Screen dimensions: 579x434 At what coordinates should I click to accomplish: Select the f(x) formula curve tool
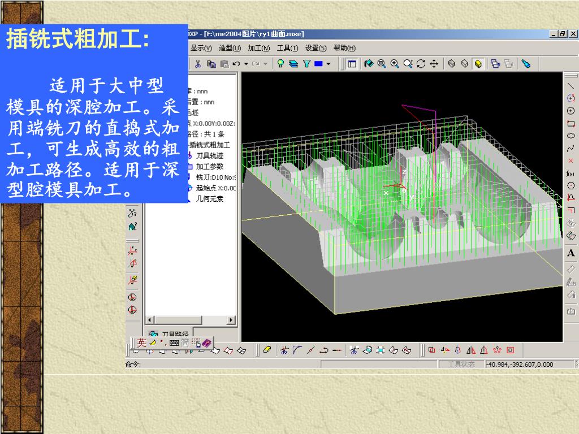pyautogui.click(x=571, y=173)
